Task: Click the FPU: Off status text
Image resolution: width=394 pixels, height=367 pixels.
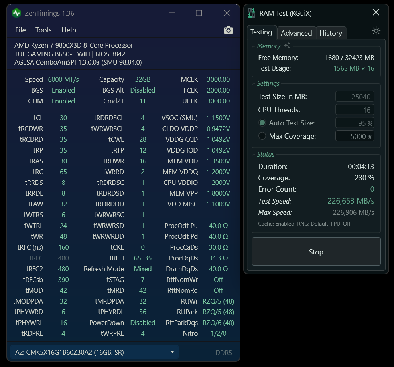Action: tap(341, 224)
